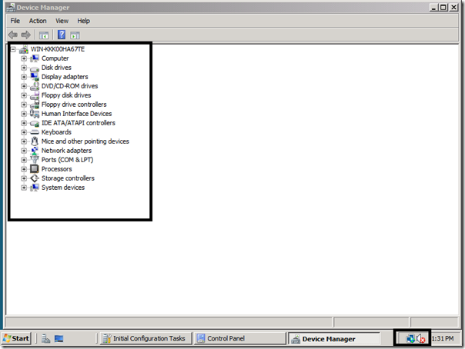Viewport: 465px width, 349px height.
Task: Select the IDE ATA/ATAPI controllers label
Action: (x=79, y=123)
